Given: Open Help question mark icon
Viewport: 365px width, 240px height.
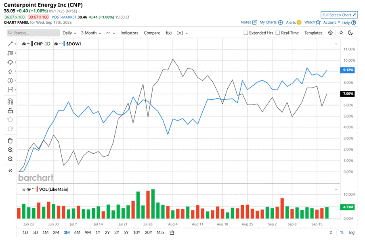Looking at the screenshot, I should pos(354,23).
